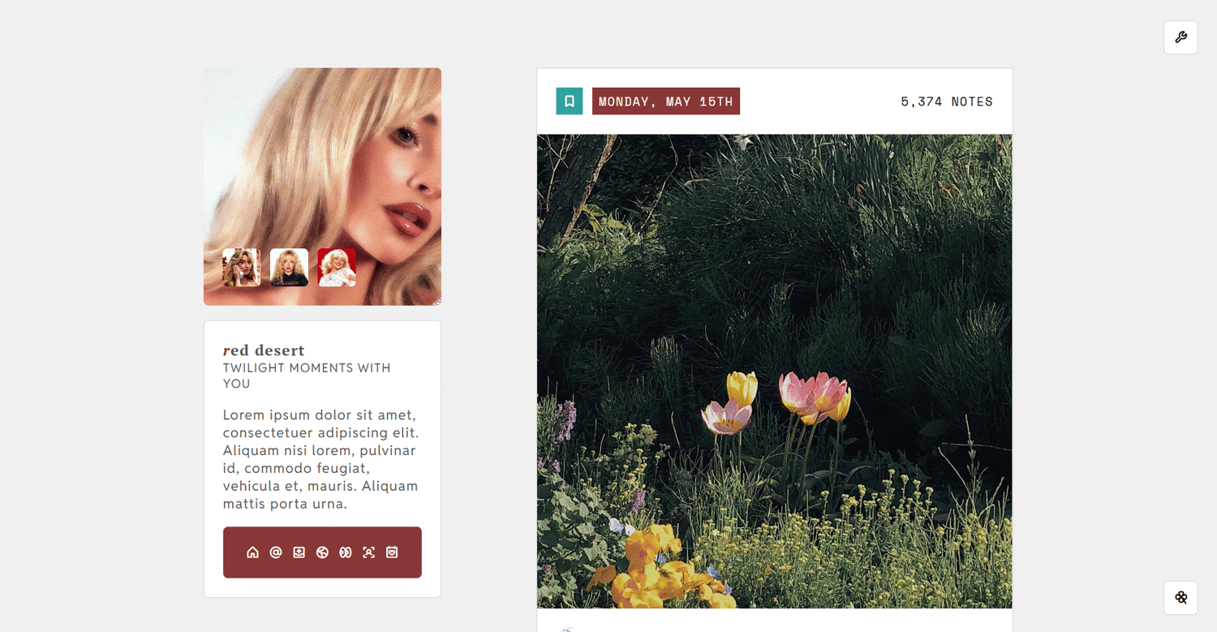Select the red-background third avatar thumbnail

coord(337,268)
